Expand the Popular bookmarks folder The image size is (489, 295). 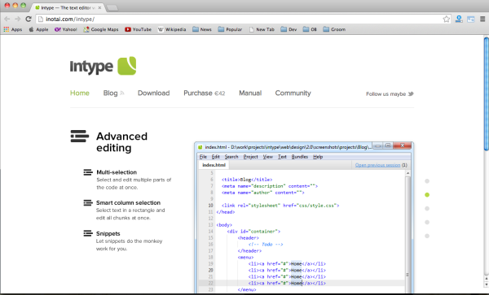pyautogui.click(x=230, y=29)
